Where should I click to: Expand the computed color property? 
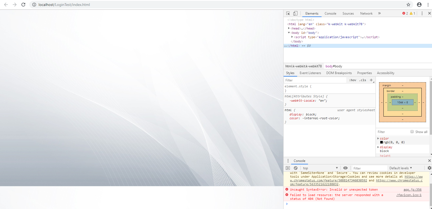[378, 138]
